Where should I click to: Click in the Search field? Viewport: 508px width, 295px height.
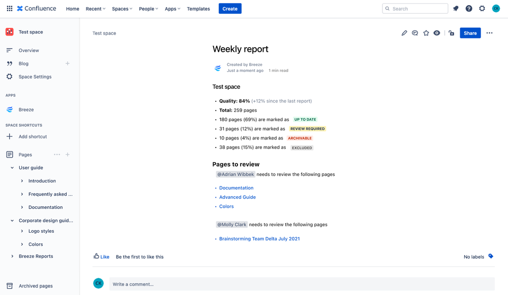[x=415, y=9]
